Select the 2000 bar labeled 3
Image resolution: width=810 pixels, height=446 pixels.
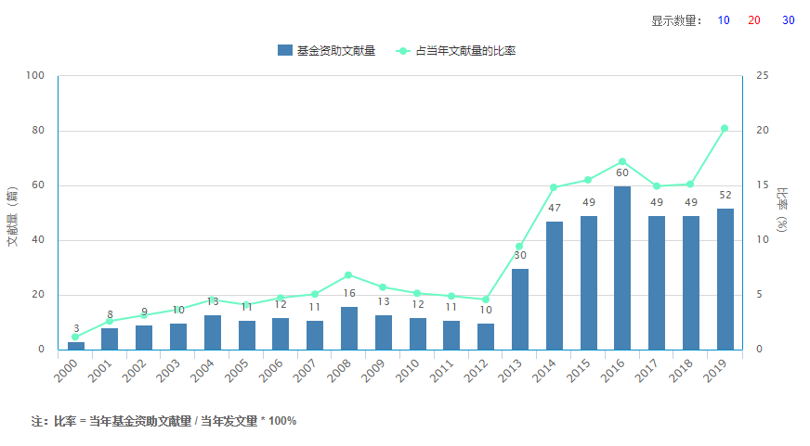(x=76, y=346)
